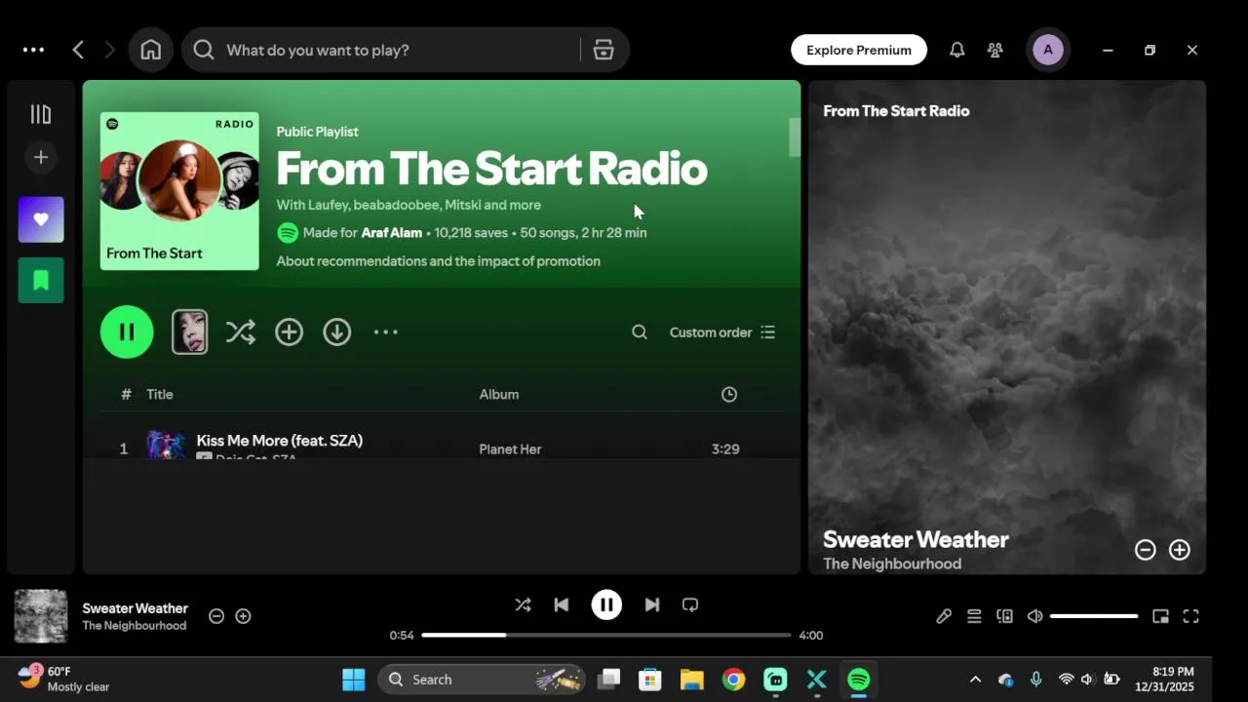Open Google Chrome from the taskbar
Viewport: 1248px width, 702px height.
(734, 680)
